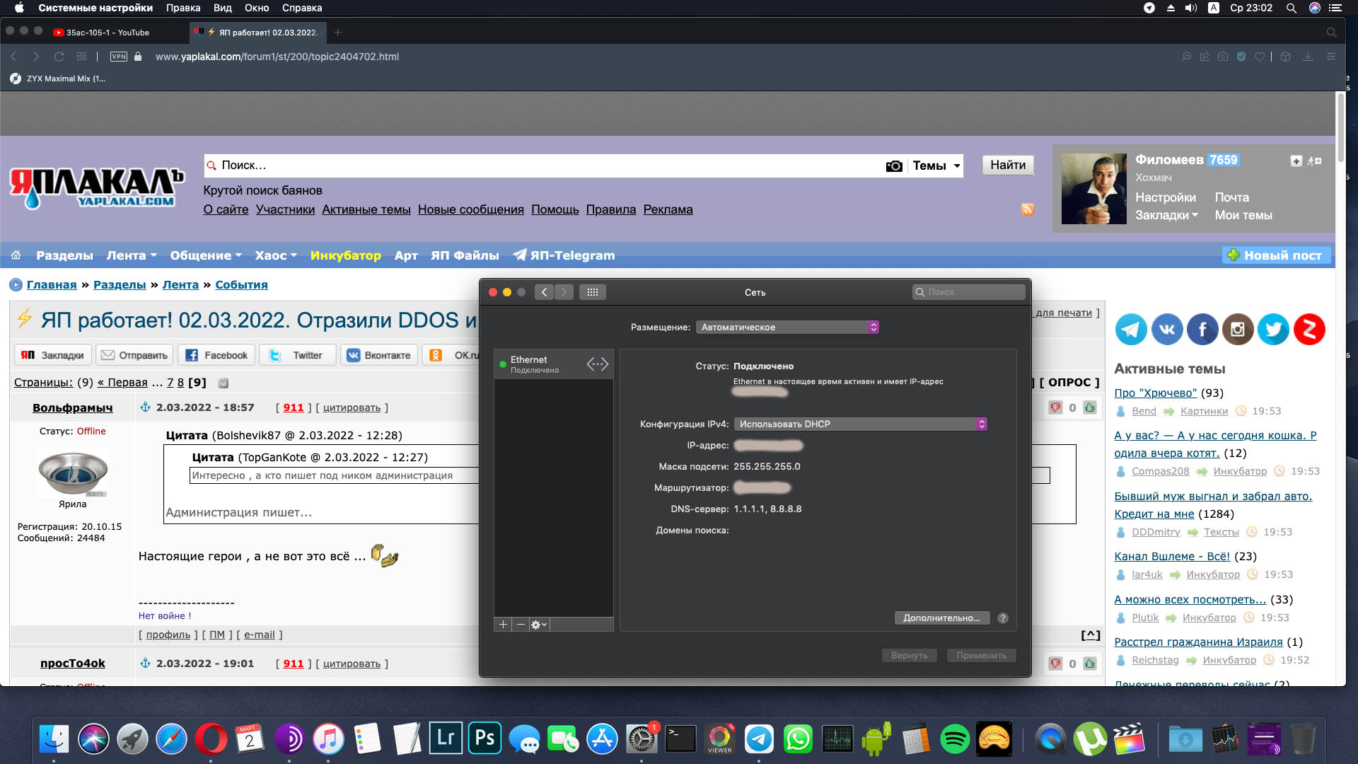Viewport: 1358px width, 764px height.
Task: Upvote Вольфрамыч's post with green thumb
Action: pyautogui.click(x=1090, y=407)
